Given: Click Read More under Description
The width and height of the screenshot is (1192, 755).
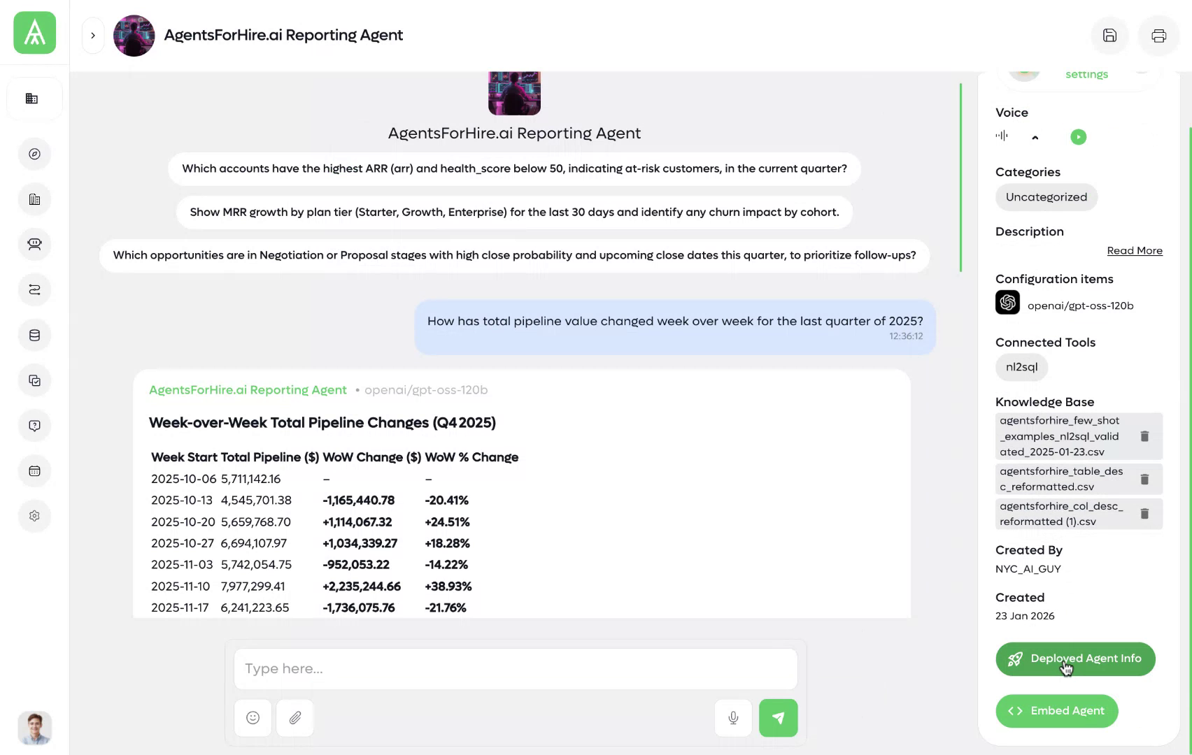Looking at the screenshot, I should [x=1134, y=251].
